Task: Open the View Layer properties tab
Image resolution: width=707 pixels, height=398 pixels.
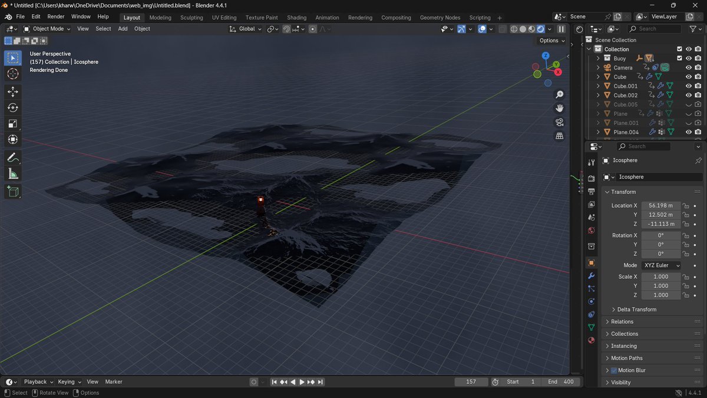Action: [592, 204]
